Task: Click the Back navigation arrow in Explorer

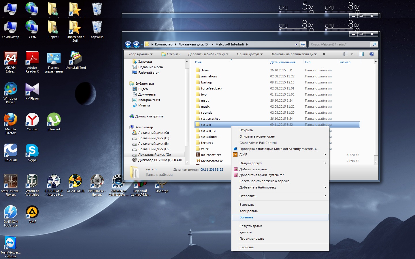Action: tap(128, 44)
